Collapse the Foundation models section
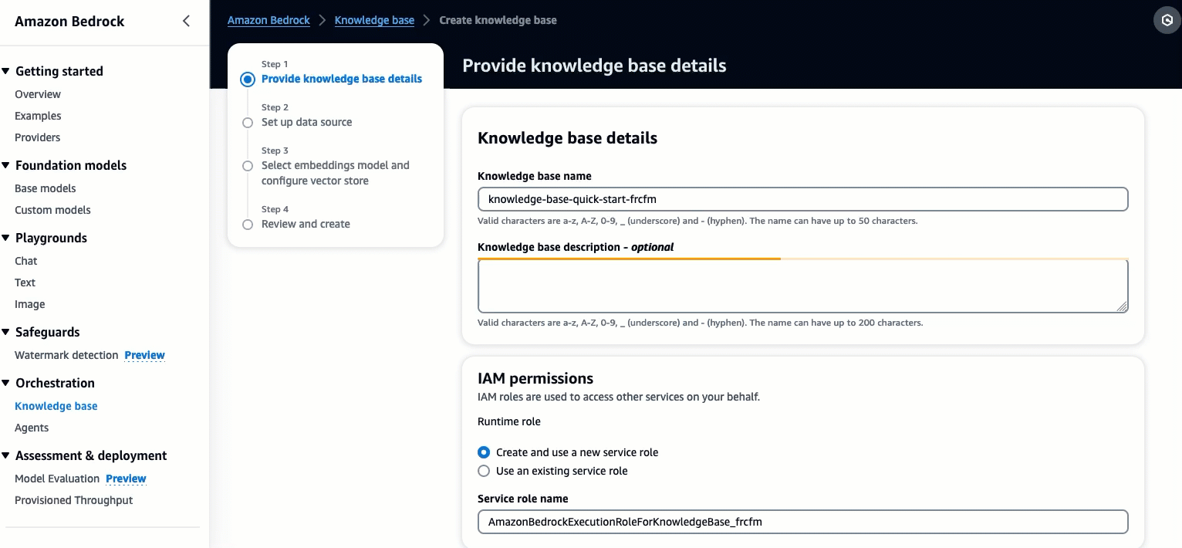 6,165
